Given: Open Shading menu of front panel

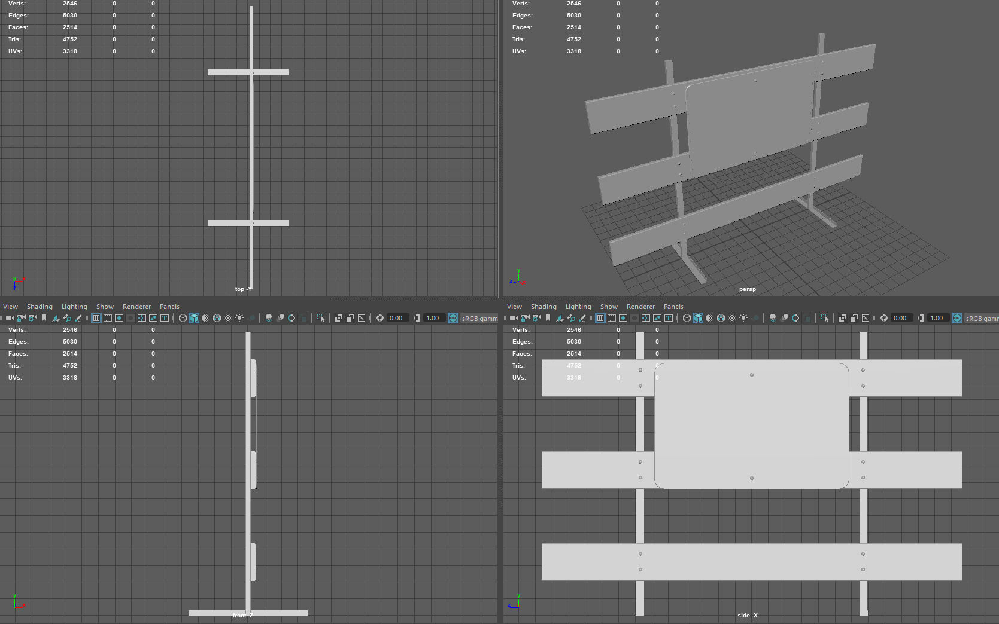Looking at the screenshot, I should (40, 307).
